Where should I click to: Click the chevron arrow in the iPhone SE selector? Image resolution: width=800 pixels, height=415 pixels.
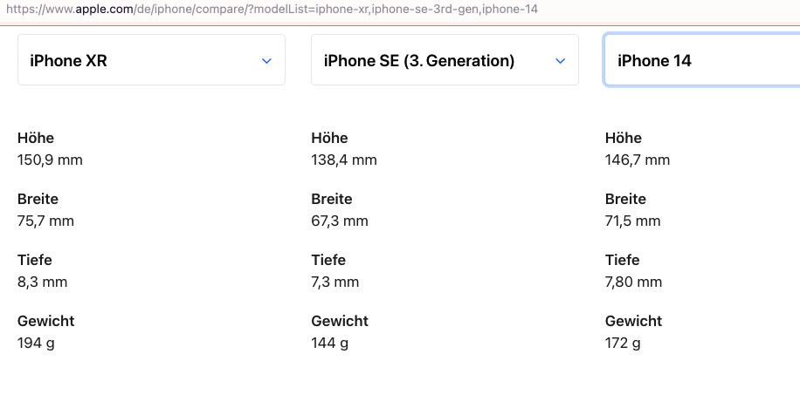tap(561, 61)
